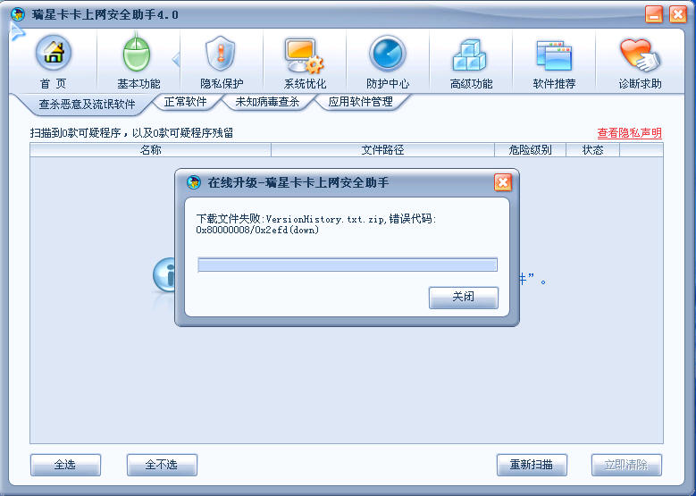This screenshot has height=496, width=696.
Task: Open the 首页 home icon
Action: pos(54,54)
